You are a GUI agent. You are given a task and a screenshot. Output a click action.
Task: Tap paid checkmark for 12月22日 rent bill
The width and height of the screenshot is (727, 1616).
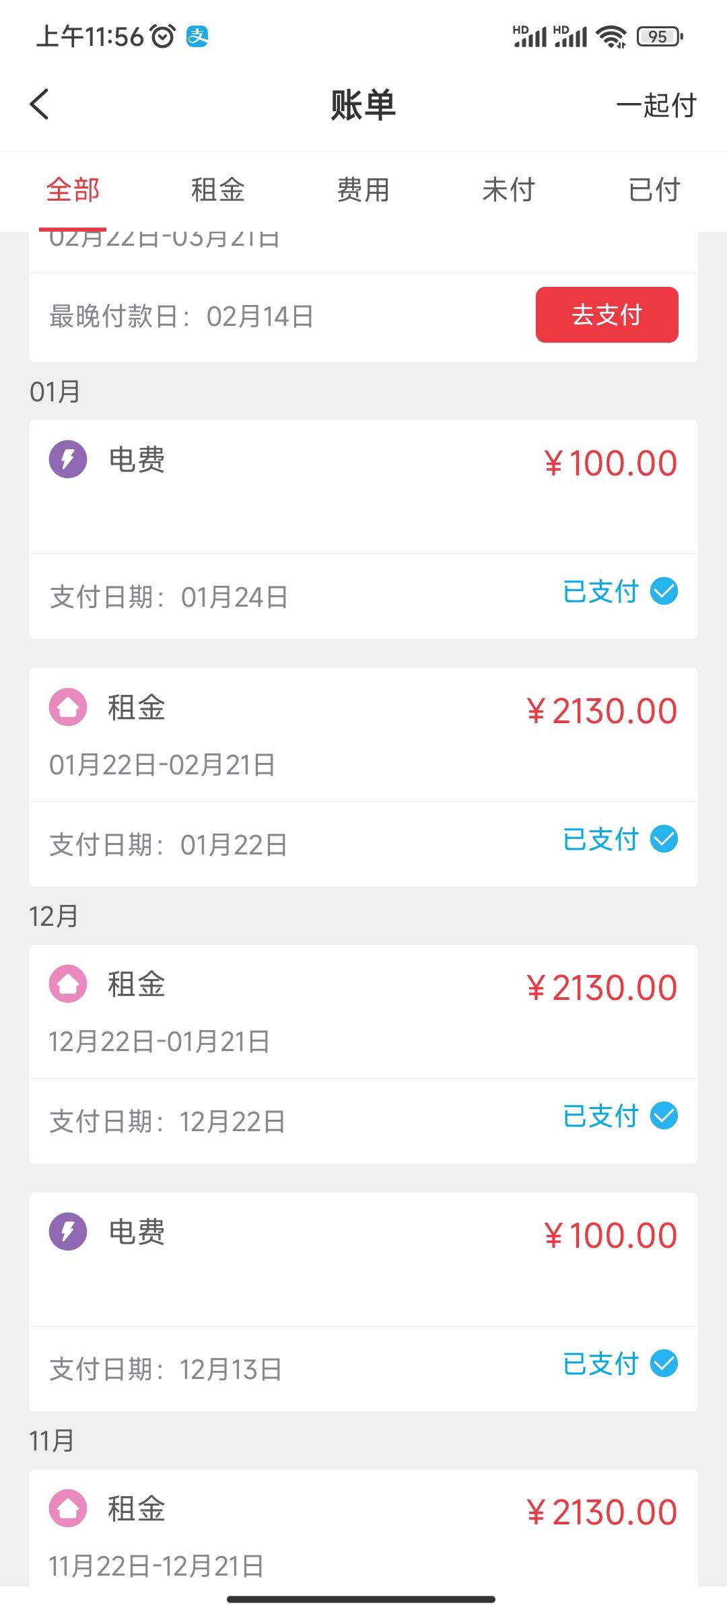664,1116
